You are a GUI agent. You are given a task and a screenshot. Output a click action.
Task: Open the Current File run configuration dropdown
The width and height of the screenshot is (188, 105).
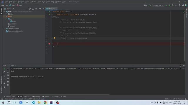click(158, 5)
